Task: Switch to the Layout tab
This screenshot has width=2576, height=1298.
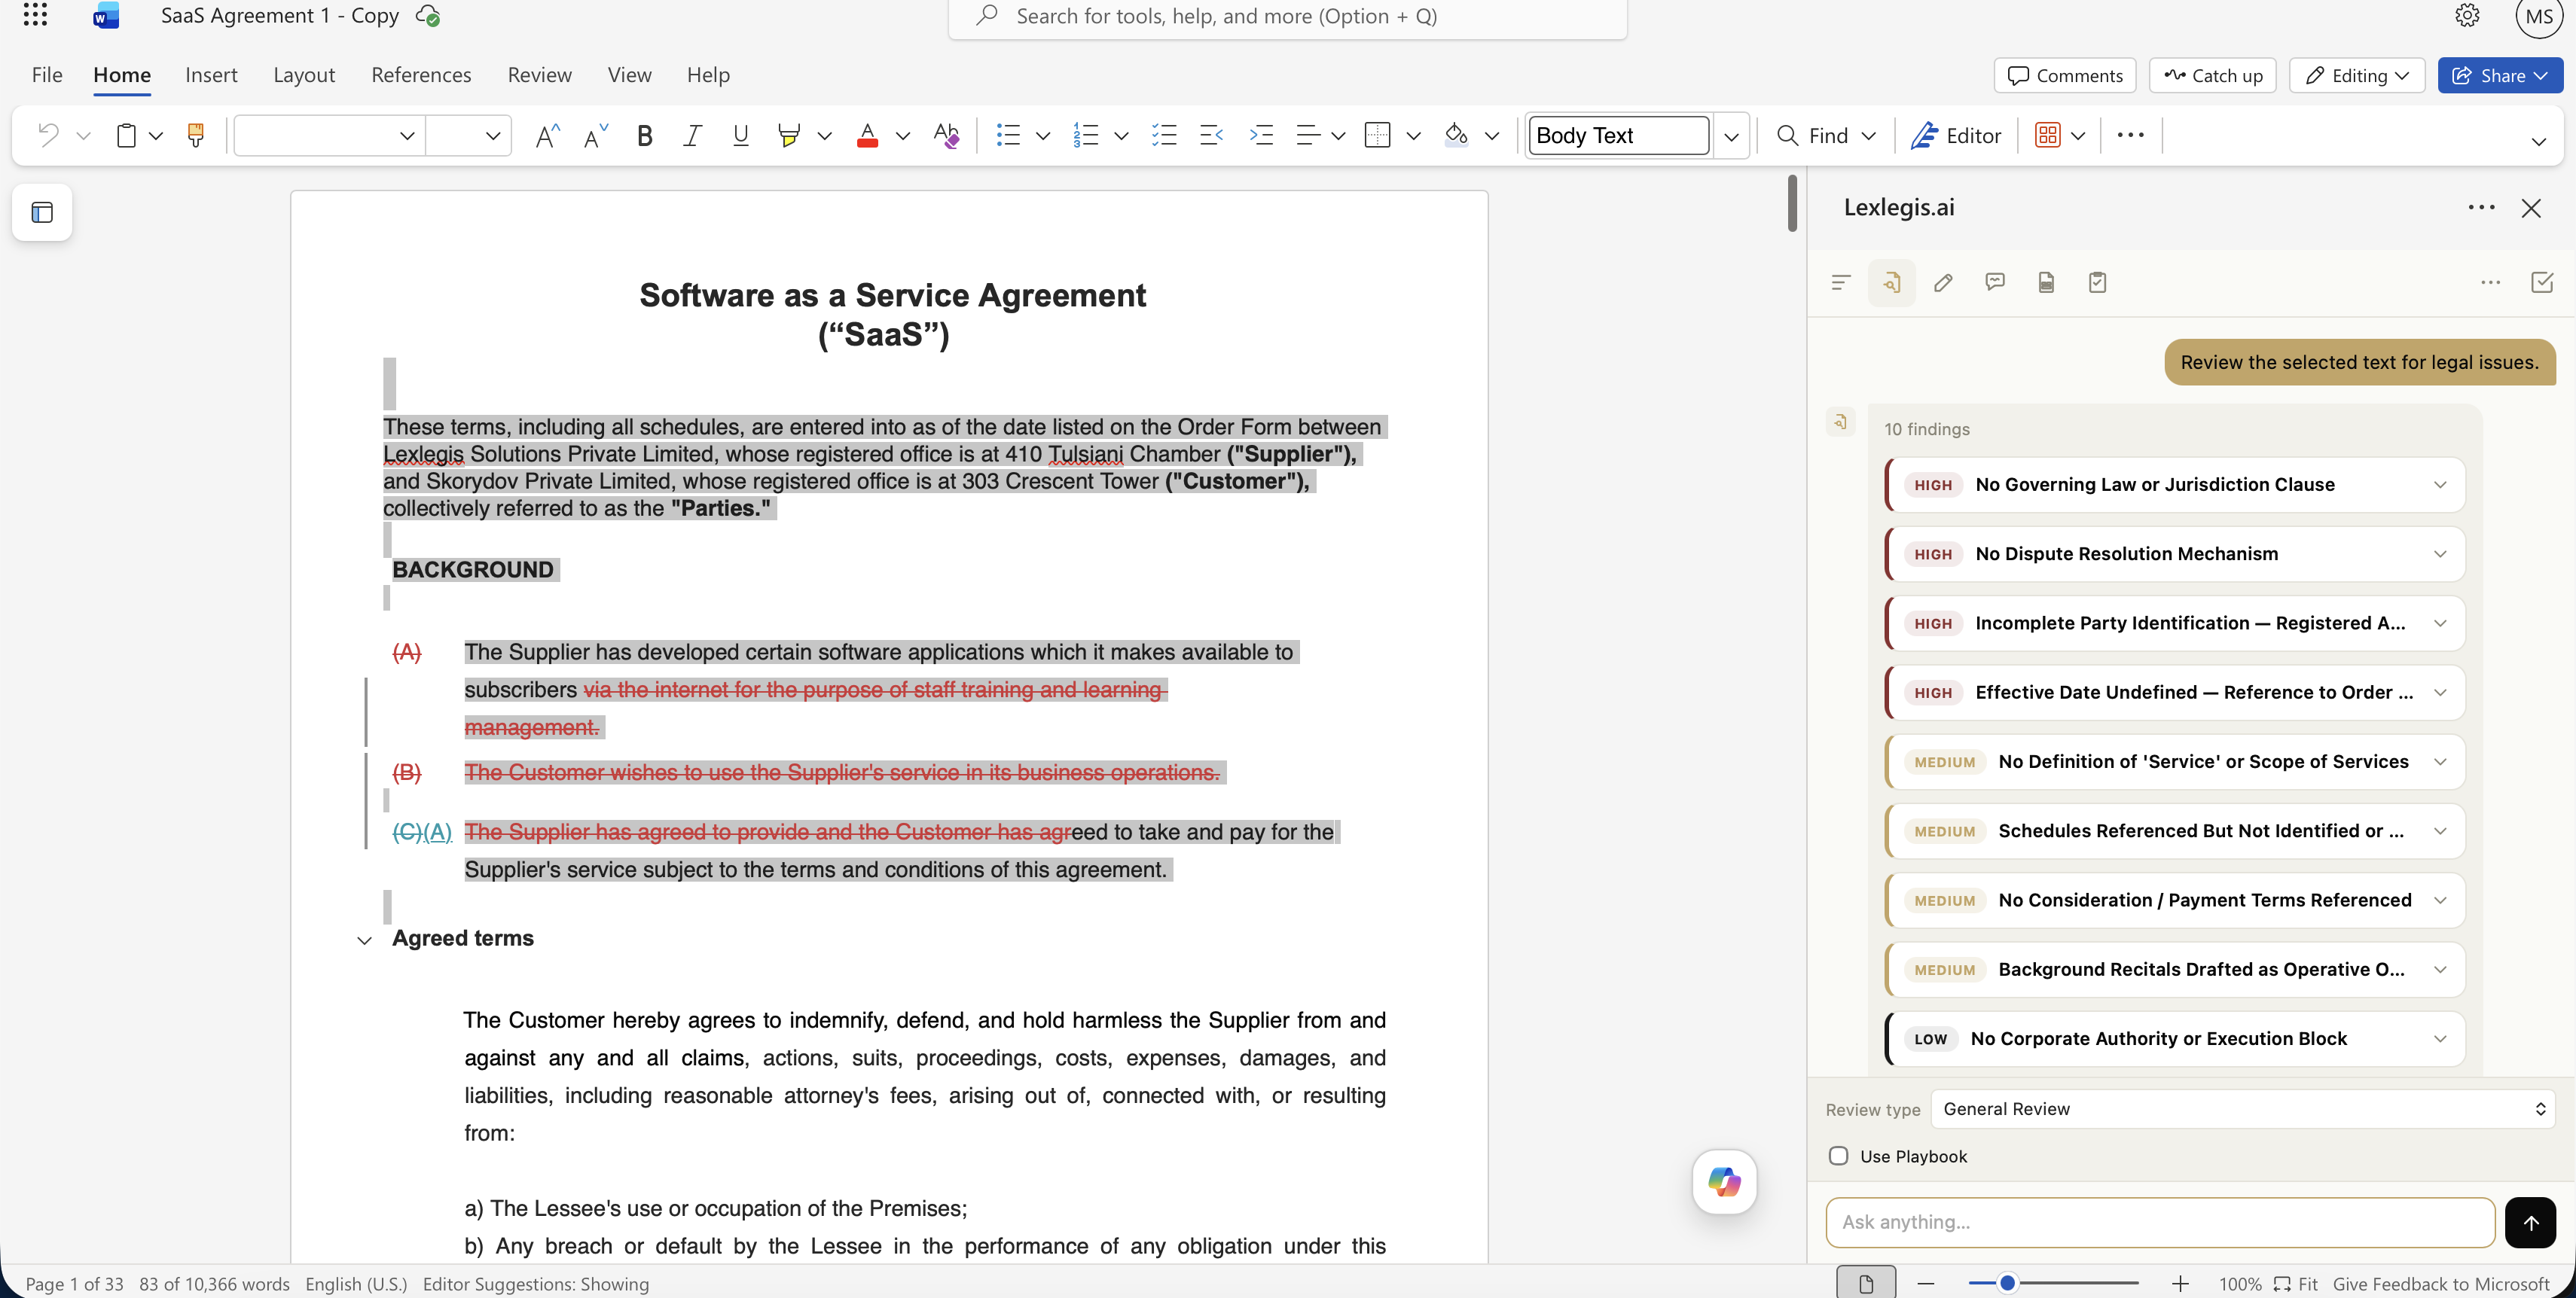Action: coord(304,75)
